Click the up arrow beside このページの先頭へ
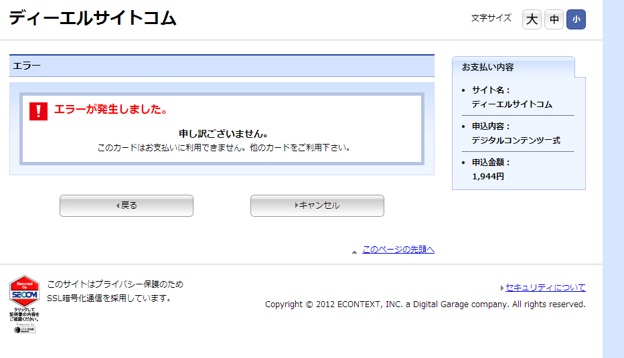 [x=354, y=252]
